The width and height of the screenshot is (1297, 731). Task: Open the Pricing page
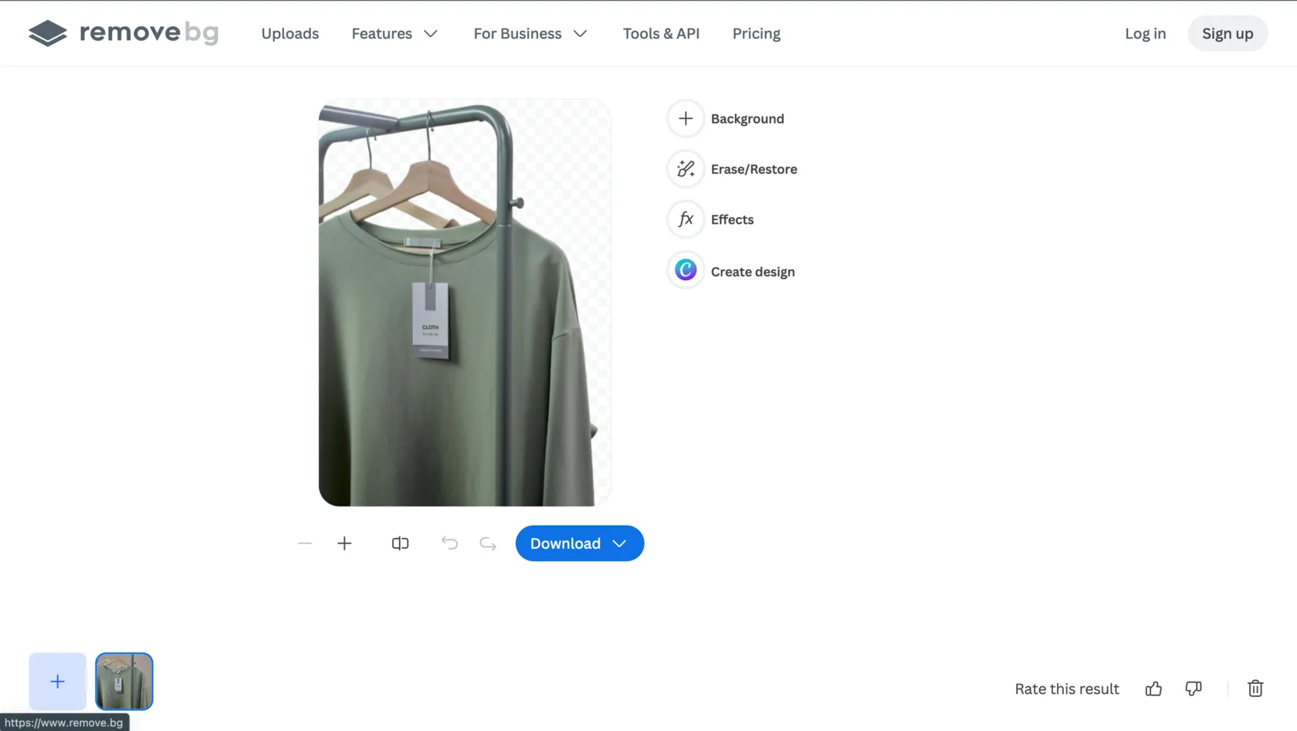(756, 33)
